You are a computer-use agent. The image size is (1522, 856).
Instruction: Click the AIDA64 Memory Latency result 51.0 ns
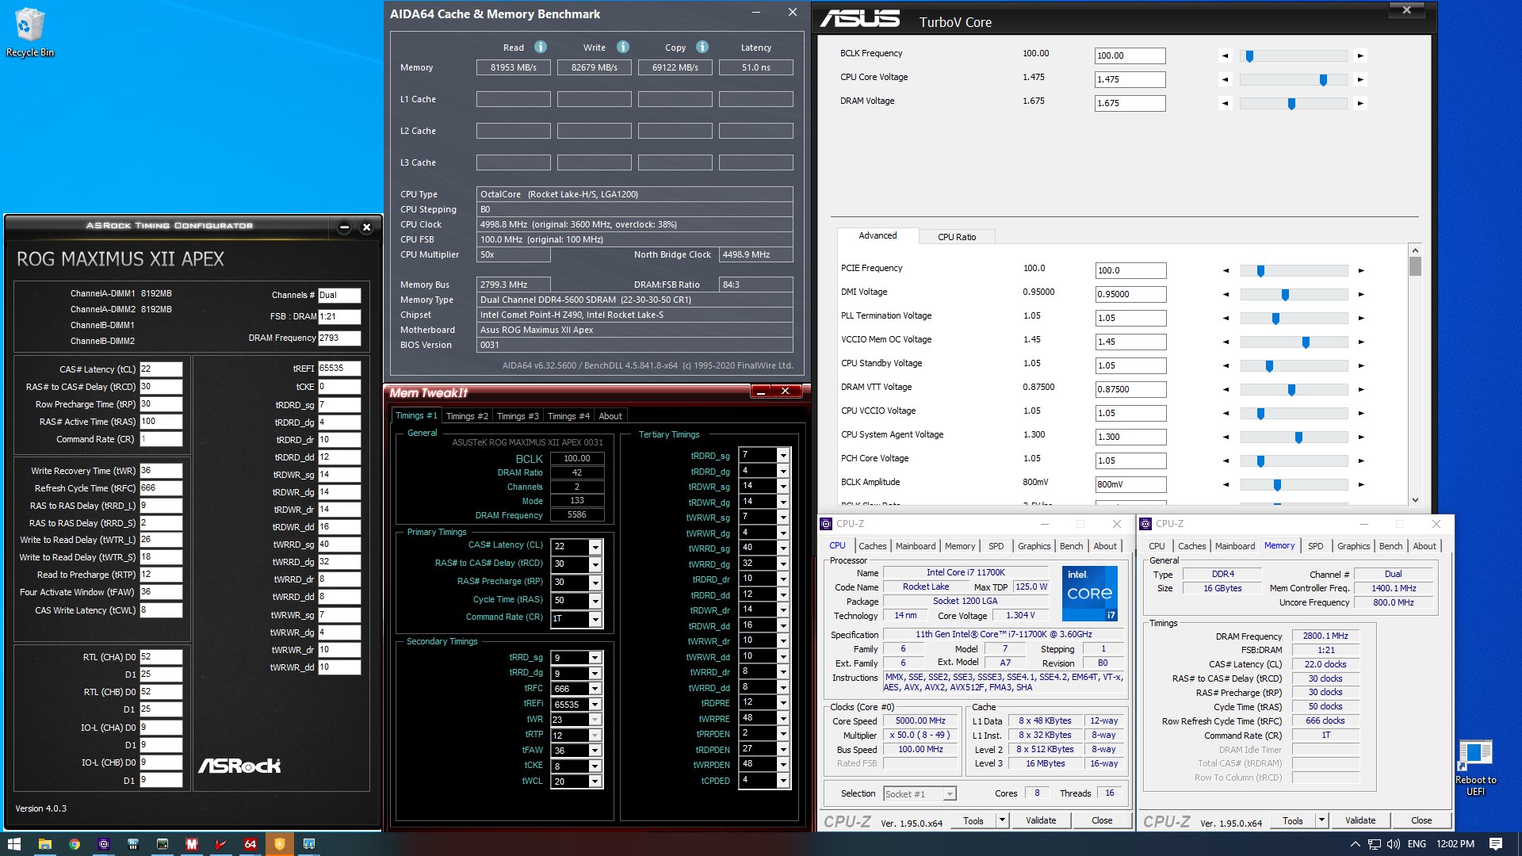[755, 67]
